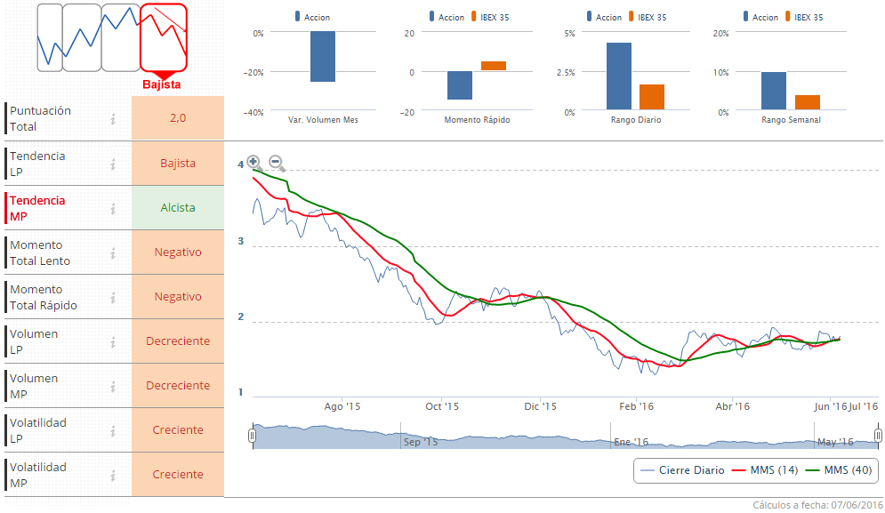Grab the right handle of the range navigator

[878, 435]
